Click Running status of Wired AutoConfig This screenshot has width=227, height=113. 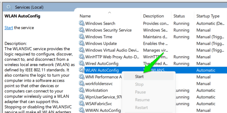click(x=181, y=63)
